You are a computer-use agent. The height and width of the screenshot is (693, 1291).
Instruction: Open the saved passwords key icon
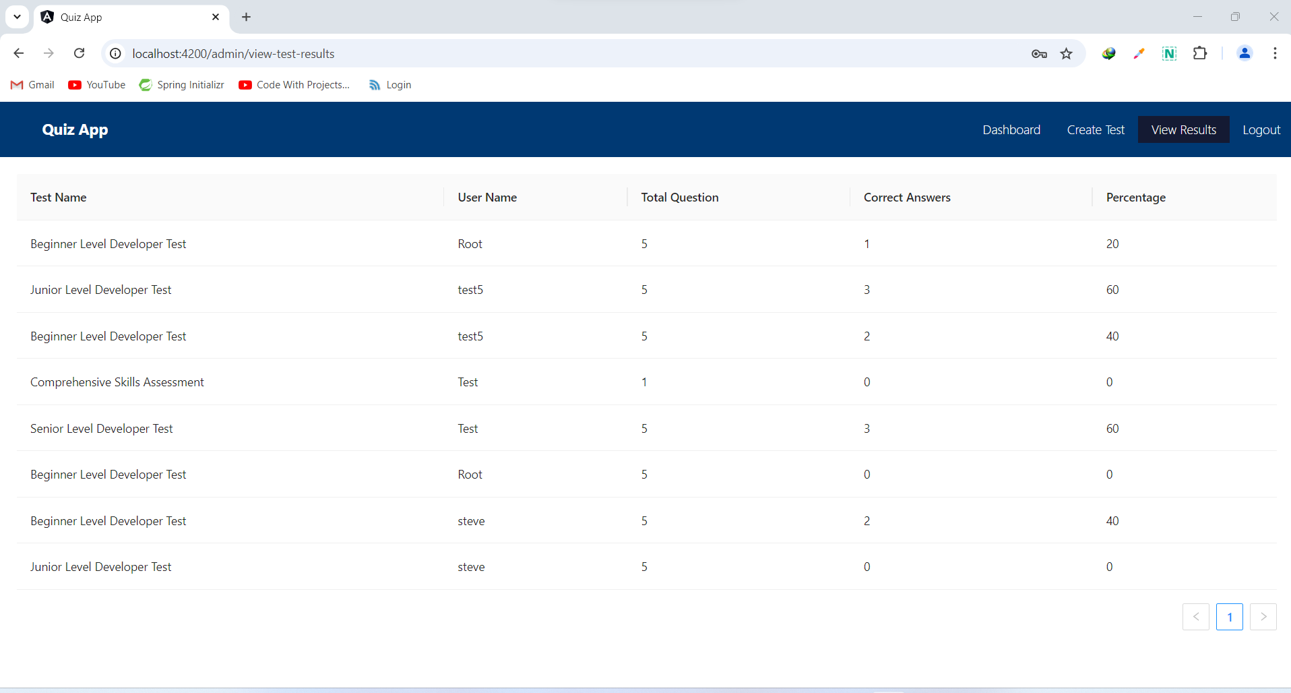[x=1039, y=54]
